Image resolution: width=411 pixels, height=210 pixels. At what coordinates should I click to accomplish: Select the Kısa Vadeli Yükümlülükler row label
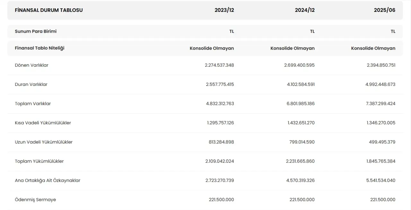[43, 123]
